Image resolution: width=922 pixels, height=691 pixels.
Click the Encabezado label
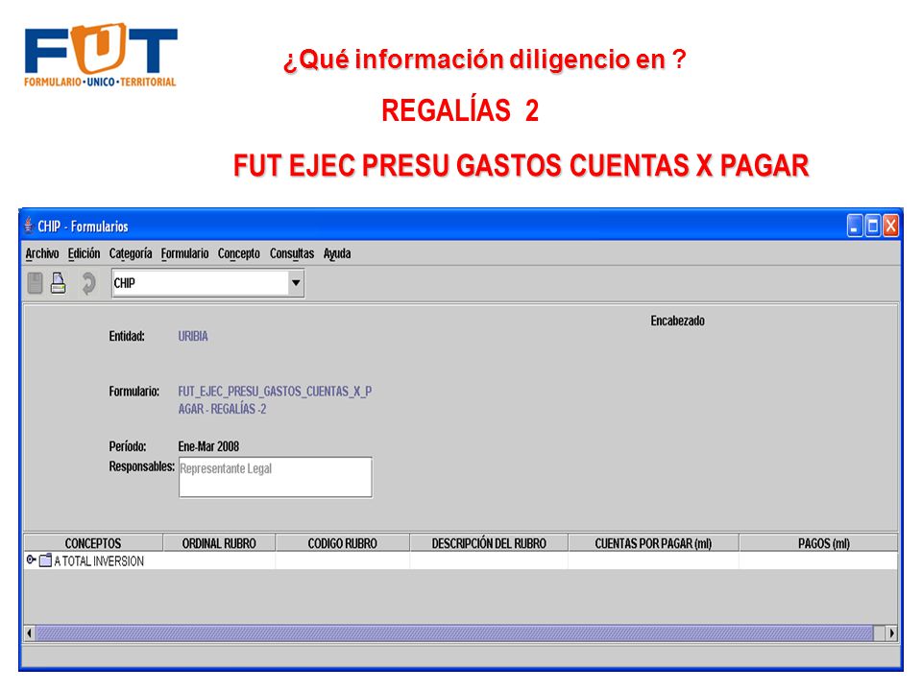pyautogui.click(x=677, y=321)
